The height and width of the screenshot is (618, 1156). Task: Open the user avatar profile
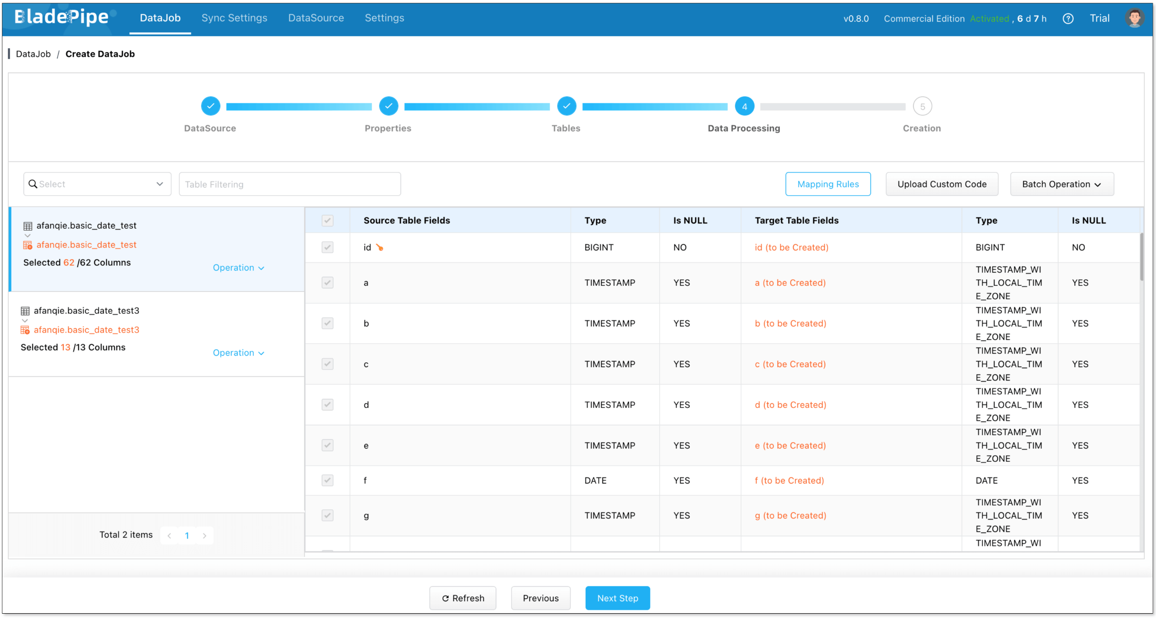[1134, 18]
